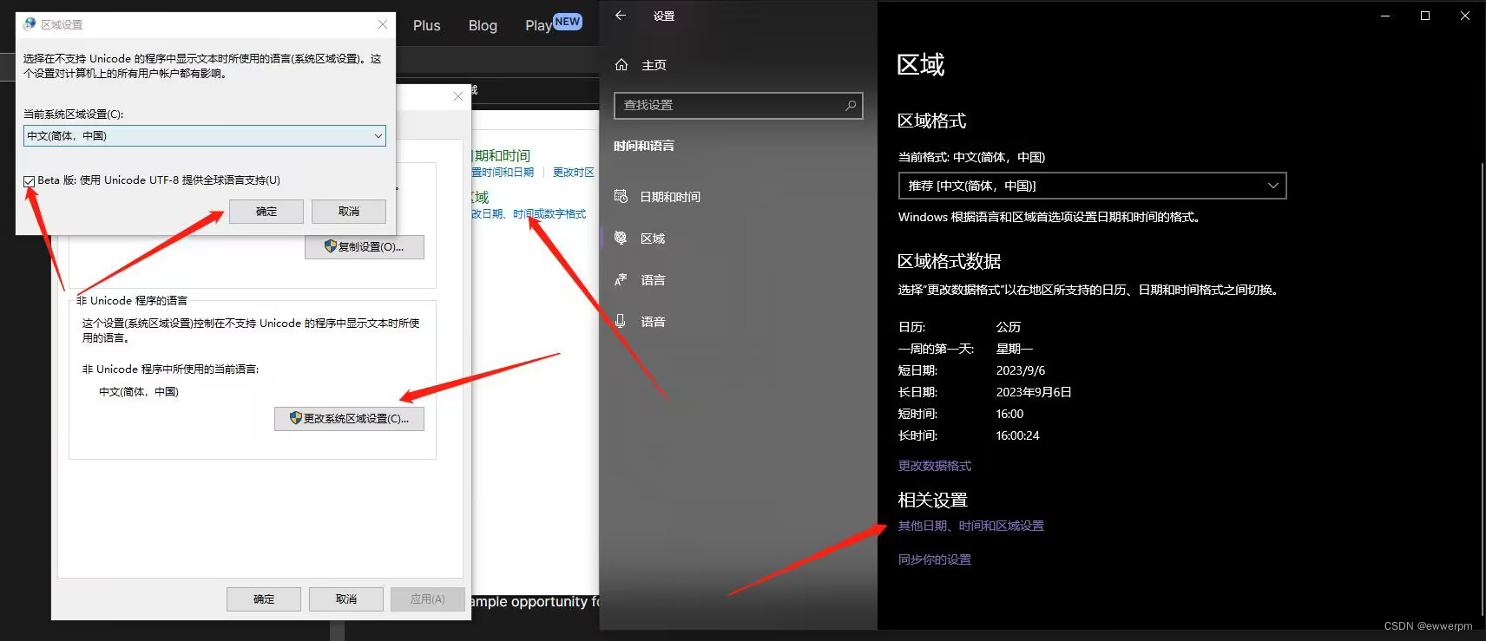The width and height of the screenshot is (1486, 641).
Task: Click the shield icon on 复制设置 button
Action: pos(330,246)
